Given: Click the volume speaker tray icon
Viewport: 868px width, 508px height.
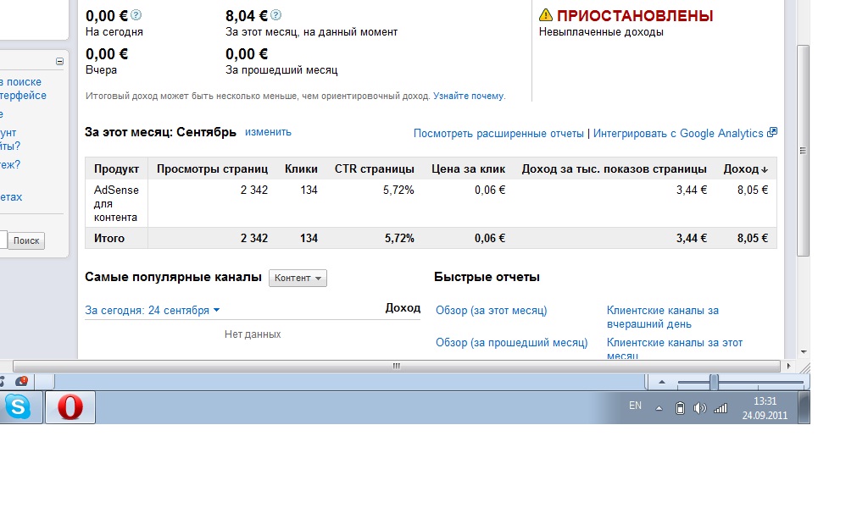Looking at the screenshot, I should 699,408.
